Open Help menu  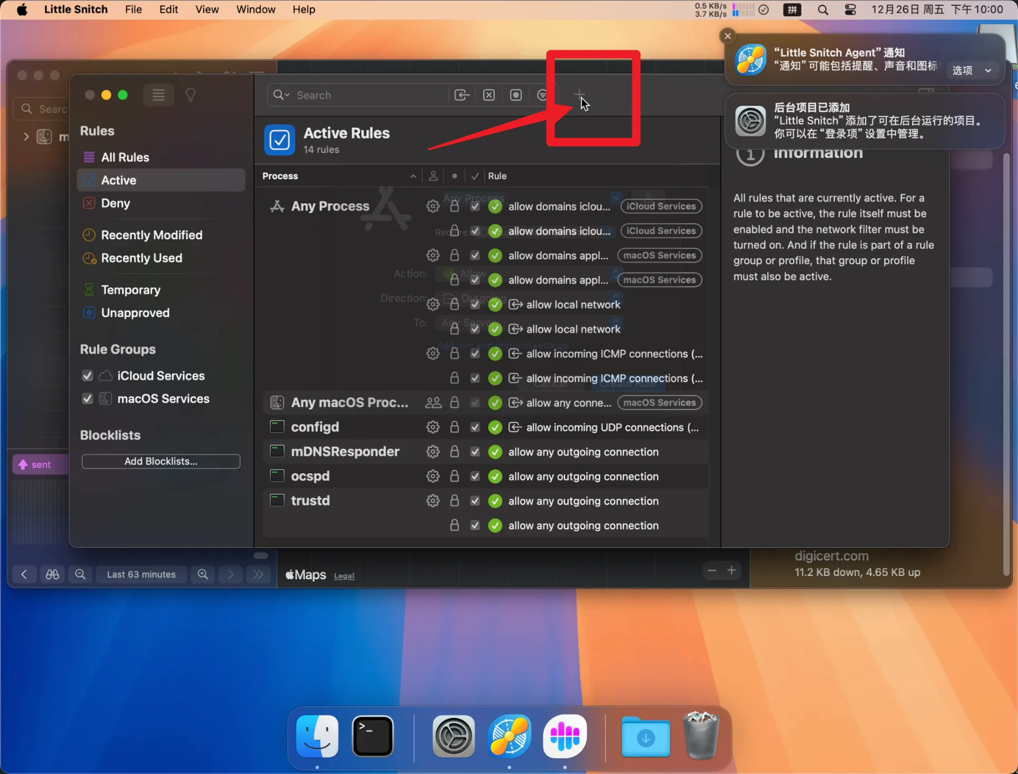click(304, 10)
